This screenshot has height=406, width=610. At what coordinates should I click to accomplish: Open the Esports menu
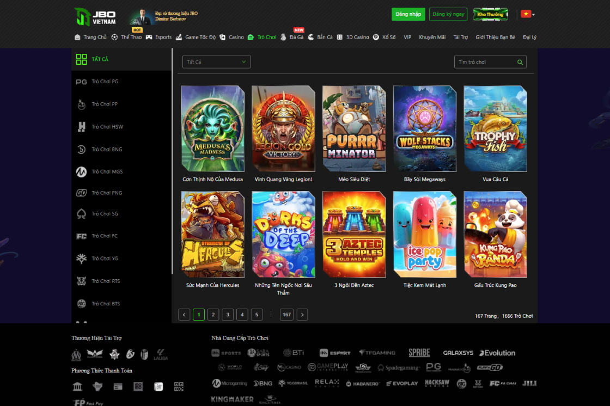click(158, 37)
